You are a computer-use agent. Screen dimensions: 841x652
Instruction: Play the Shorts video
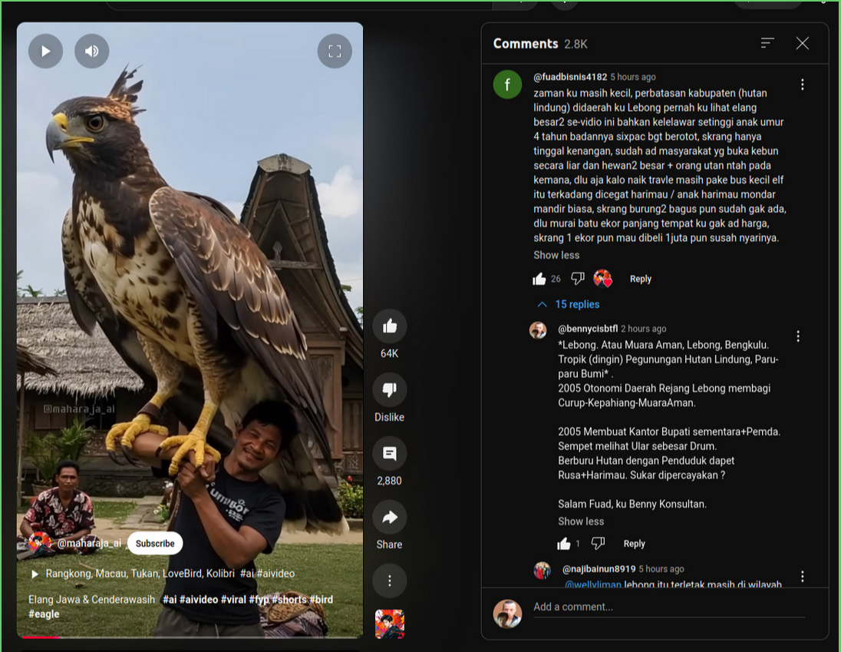(45, 51)
